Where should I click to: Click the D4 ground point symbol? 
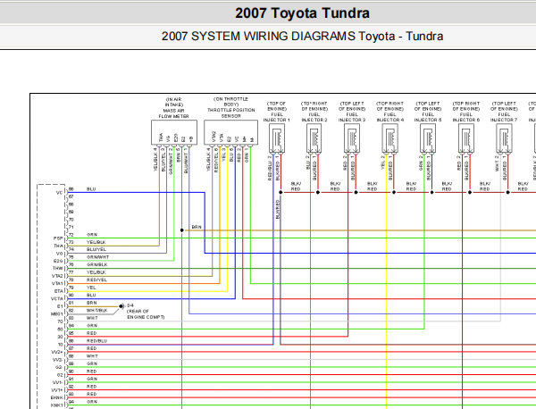121,306
